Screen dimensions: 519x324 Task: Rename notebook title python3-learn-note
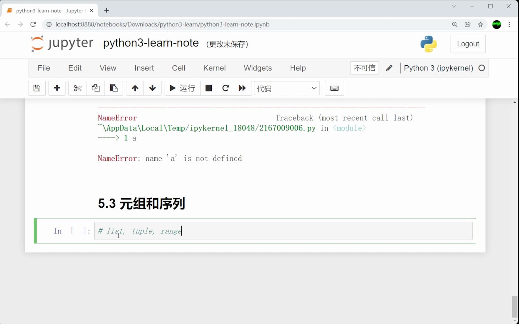click(x=151, y=43)
